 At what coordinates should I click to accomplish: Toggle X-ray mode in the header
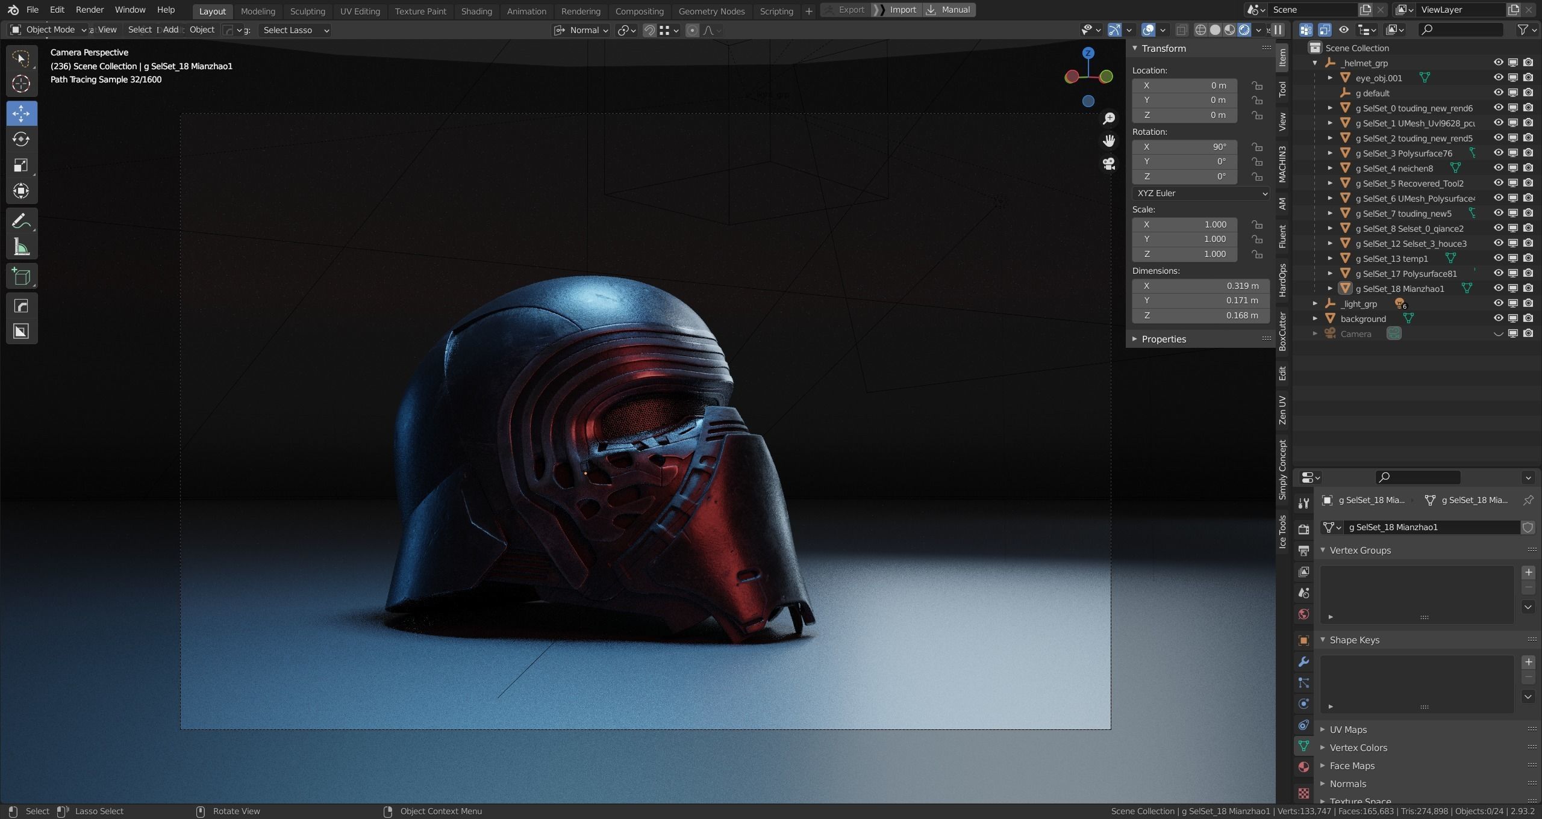[x=1182, y=30]
